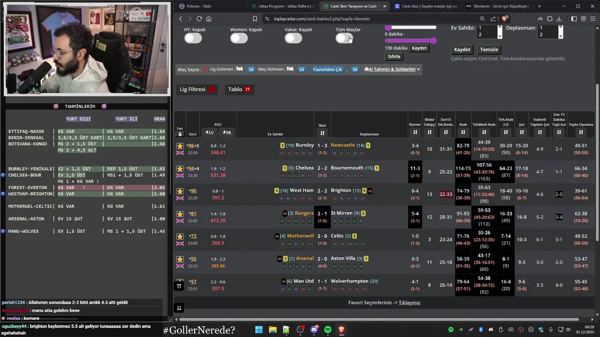Image resolution: width=600 pixels, height=337 pixels.
Task: Click Favoriden Çık button
Action: click(x=328, y=69)
